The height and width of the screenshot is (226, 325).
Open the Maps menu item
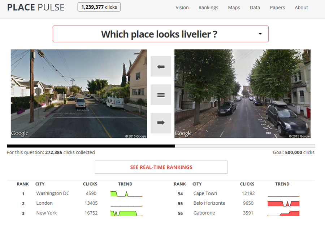click(234, 8)
